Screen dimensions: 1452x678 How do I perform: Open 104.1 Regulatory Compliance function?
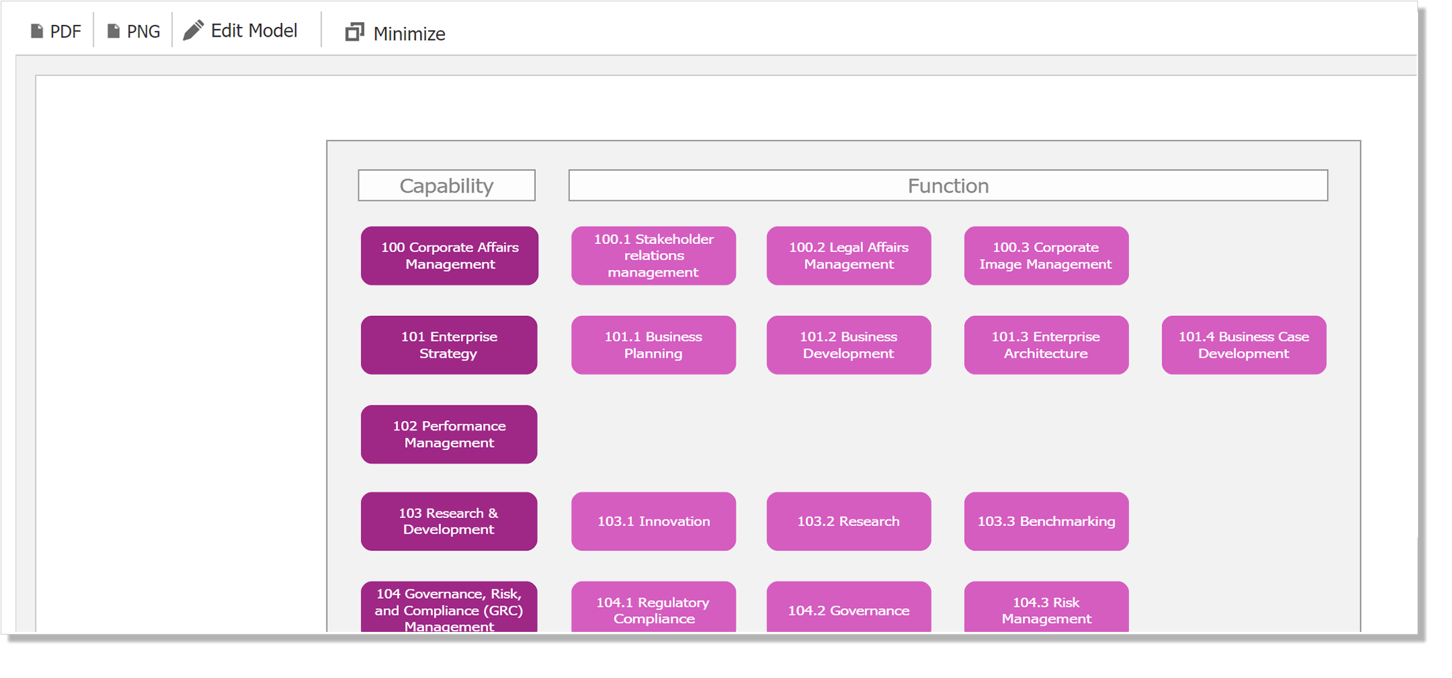(x=653, y=607)
